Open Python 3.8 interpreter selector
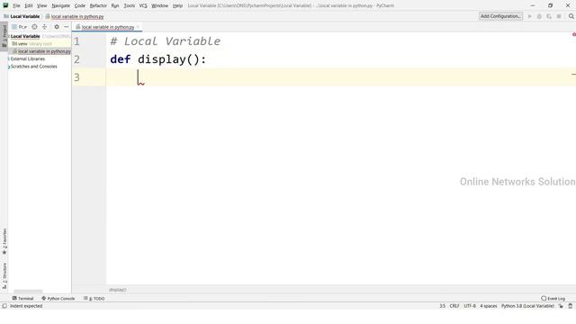The height and width of the screenshot is (324, 576). (x=527, y=306)
